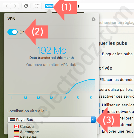The height and width of the screenshot is (138, 134).
Task: Click Effacer les données button
Action: 117,79
